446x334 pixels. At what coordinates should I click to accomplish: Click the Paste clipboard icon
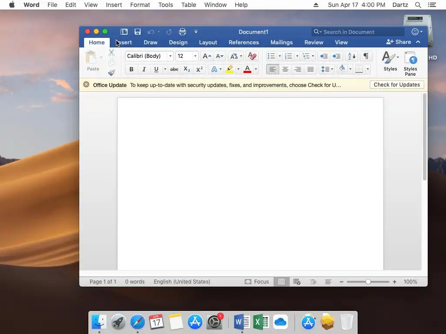(x=91, y=58)
